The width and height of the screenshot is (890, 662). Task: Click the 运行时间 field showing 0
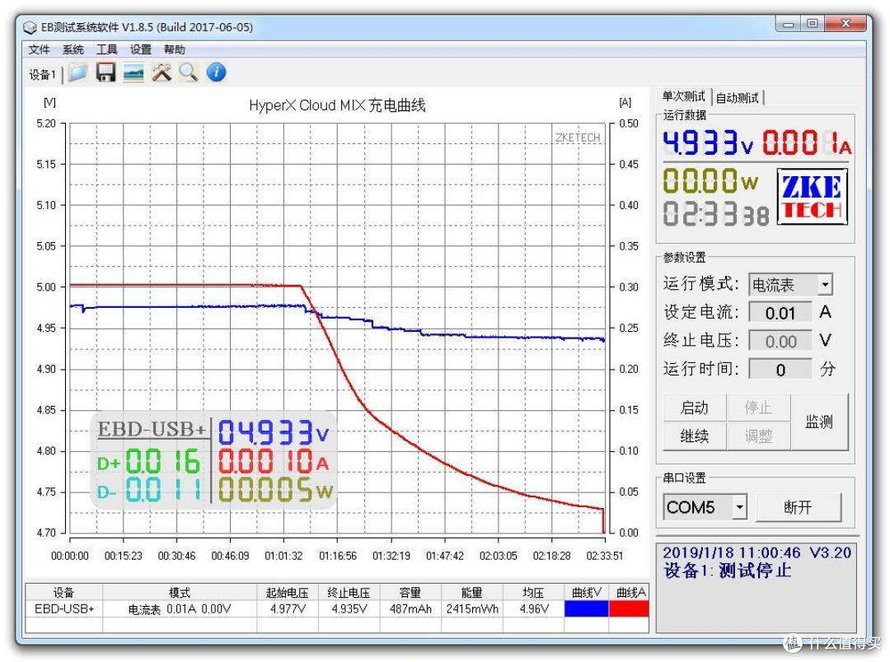tap(780, 370)
